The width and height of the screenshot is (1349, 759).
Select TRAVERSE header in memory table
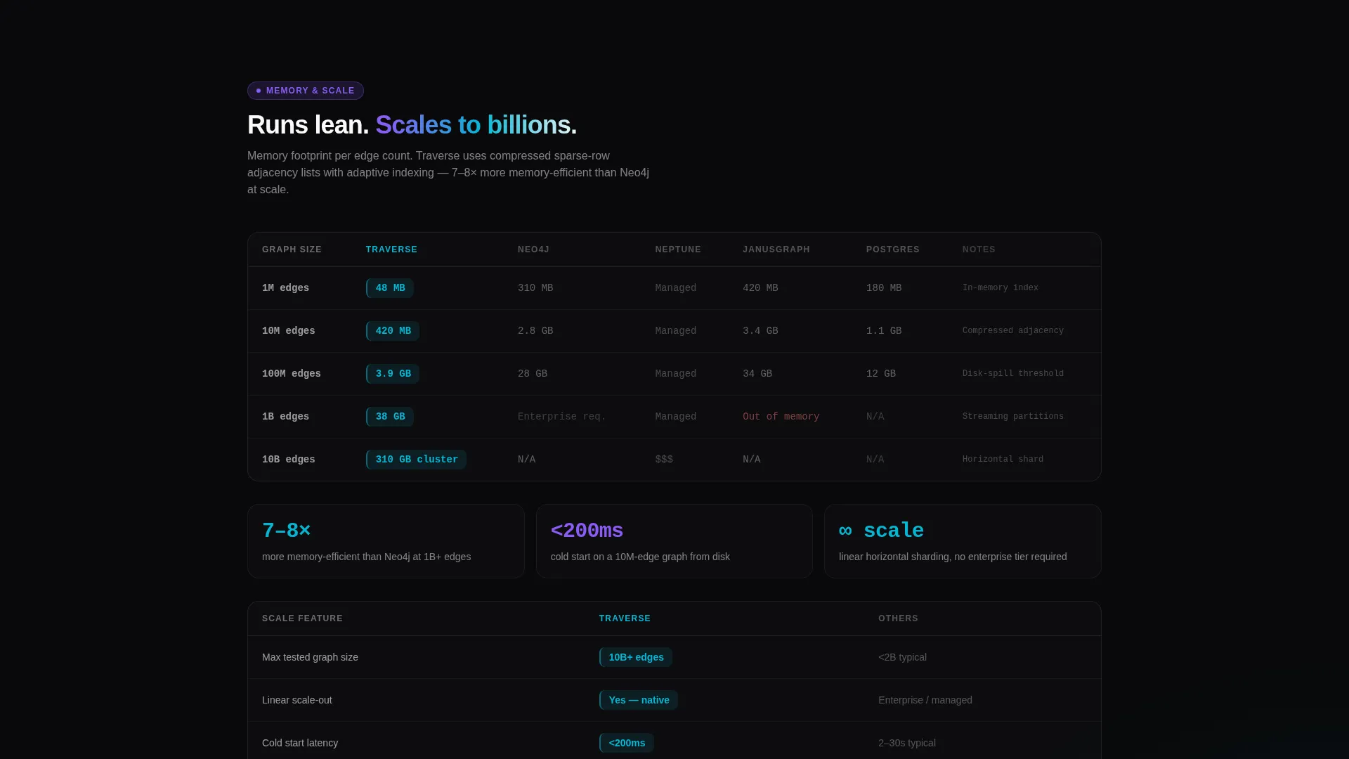pos(391,249)
